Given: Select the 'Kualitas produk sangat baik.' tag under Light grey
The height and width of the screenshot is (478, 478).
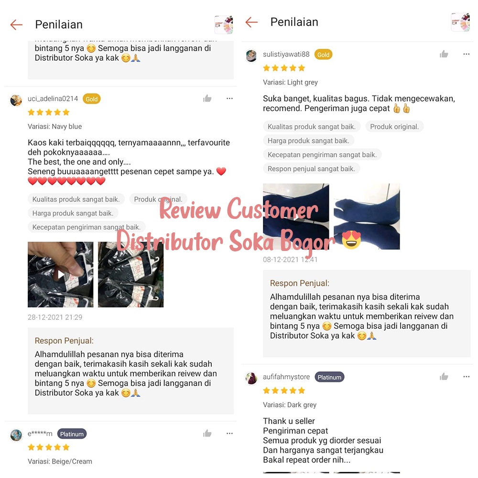Looking at the screenshot, I should (312, 127).
